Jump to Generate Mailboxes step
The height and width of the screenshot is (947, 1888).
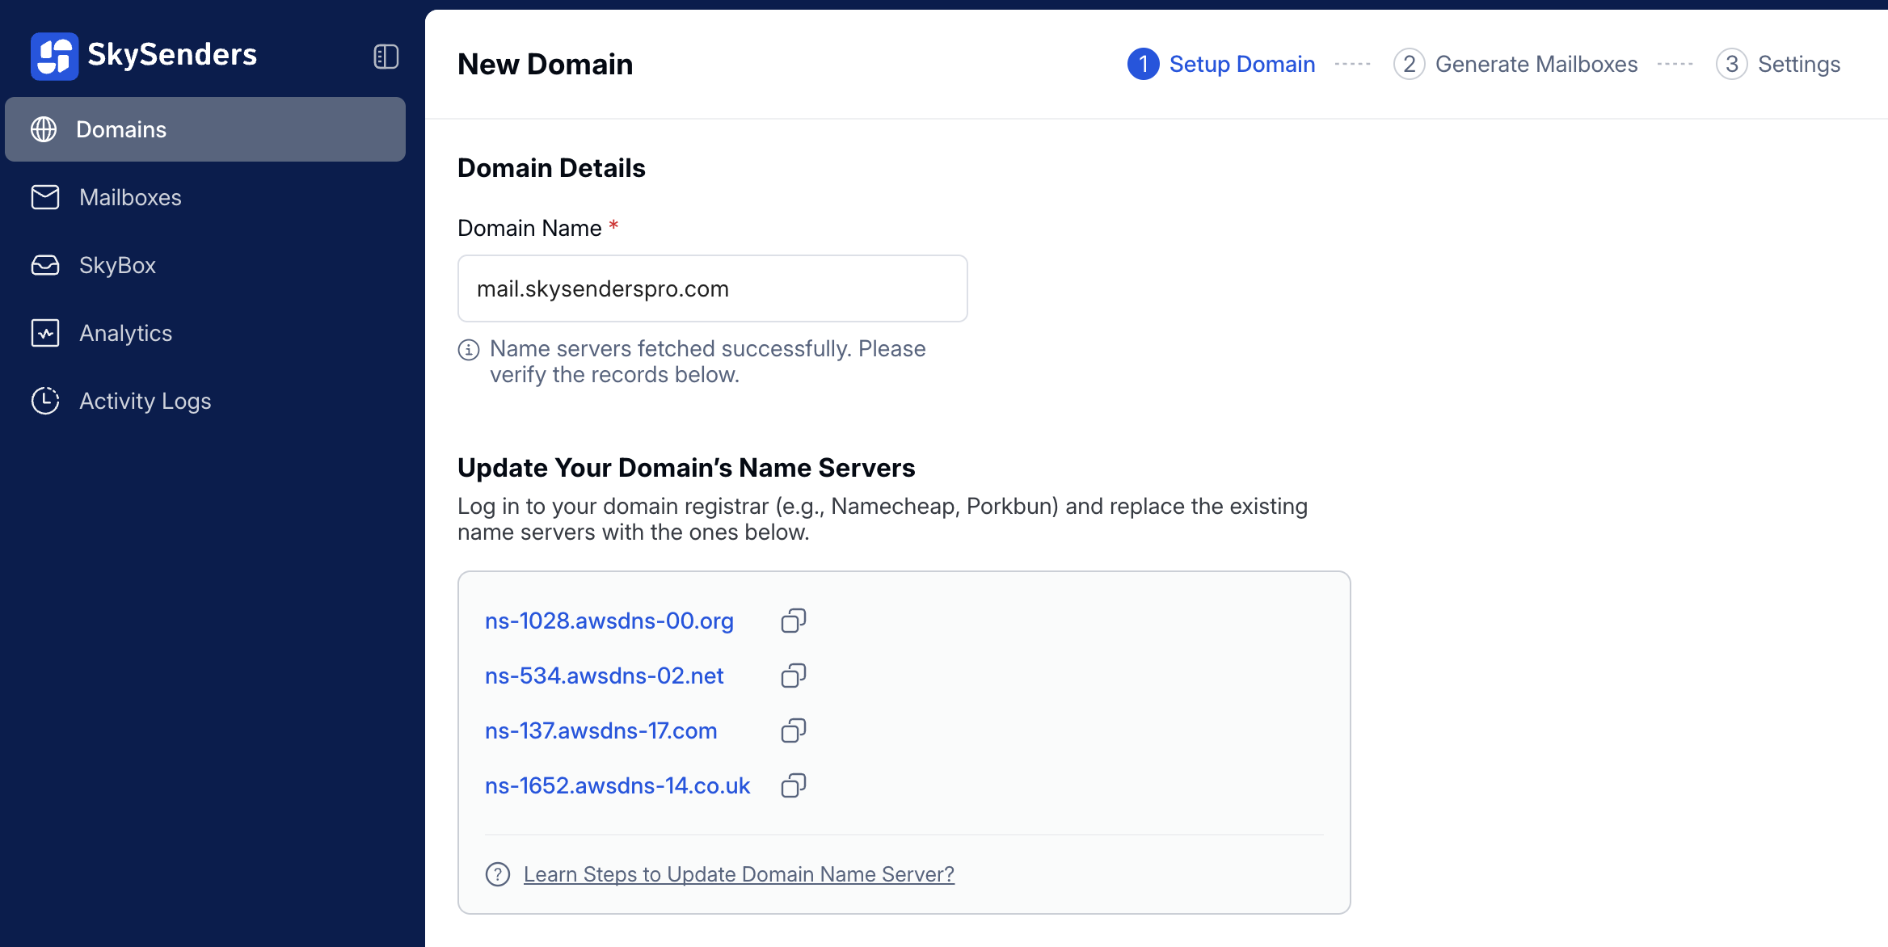[1515, 64]
